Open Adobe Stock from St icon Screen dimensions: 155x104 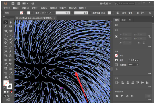click(19, 4)
